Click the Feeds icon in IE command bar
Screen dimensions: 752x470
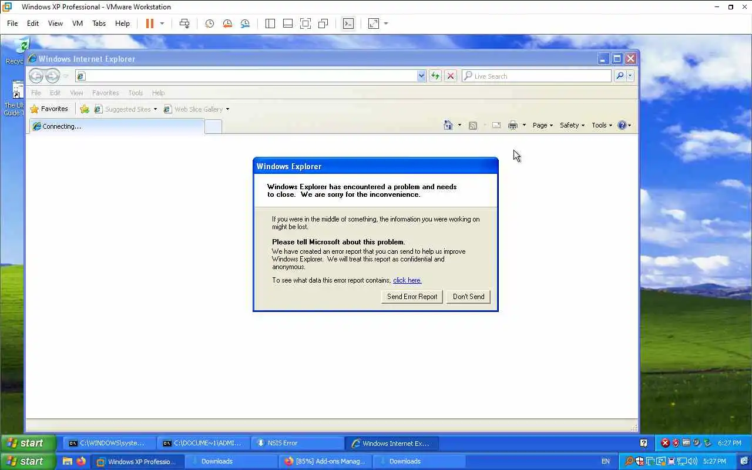tap(472, 125)
